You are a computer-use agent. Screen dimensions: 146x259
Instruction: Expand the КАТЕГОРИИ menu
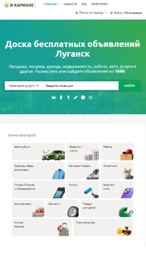pyautogui.click(x=100, y=4)
